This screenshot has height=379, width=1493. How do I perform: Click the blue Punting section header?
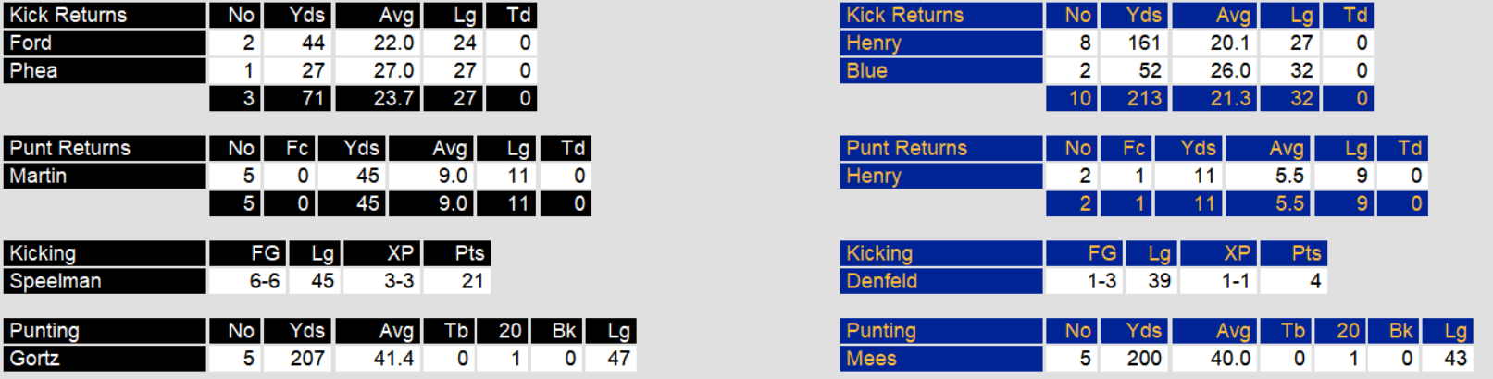[941, 331]
